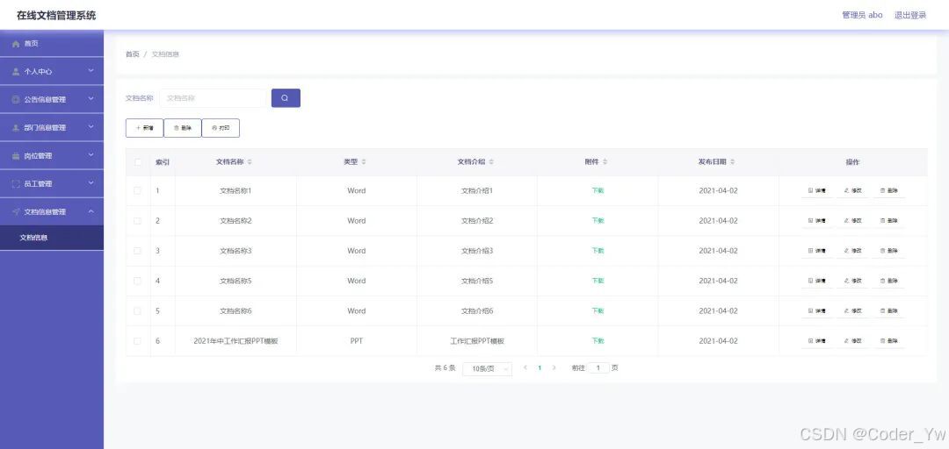Click 删除 for 文档名称1 row

(889, 190)
